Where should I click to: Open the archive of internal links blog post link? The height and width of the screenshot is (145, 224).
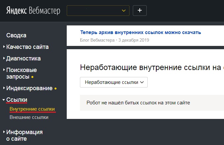coord(140,32)
